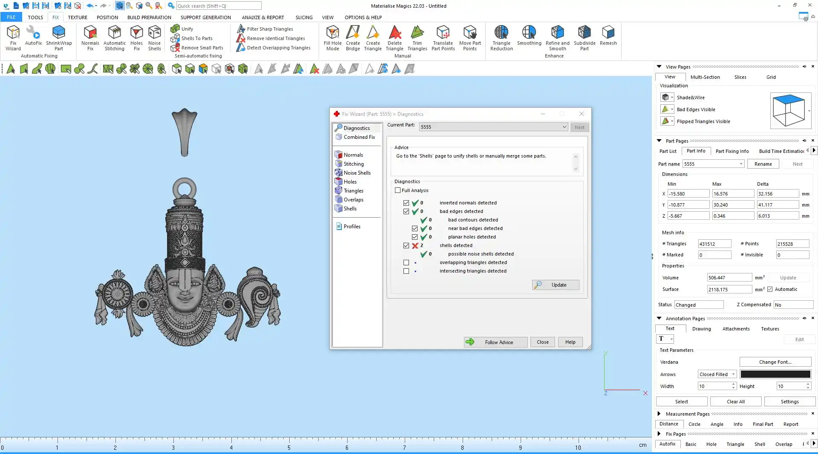The image size is (818, 454).
Task: Expand the Arrows Closed Filled dropdown
Action: (733, 374)
